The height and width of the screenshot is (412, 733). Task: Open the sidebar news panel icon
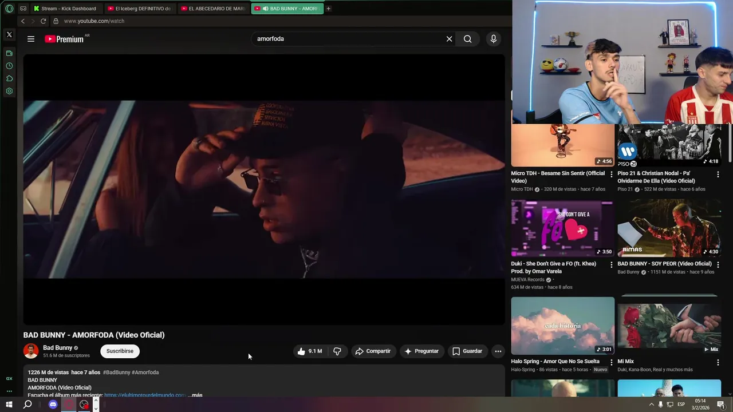point(9,53)
